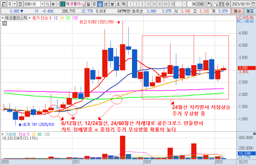Click the green 신 badge icon

click(x=63, y=4)
